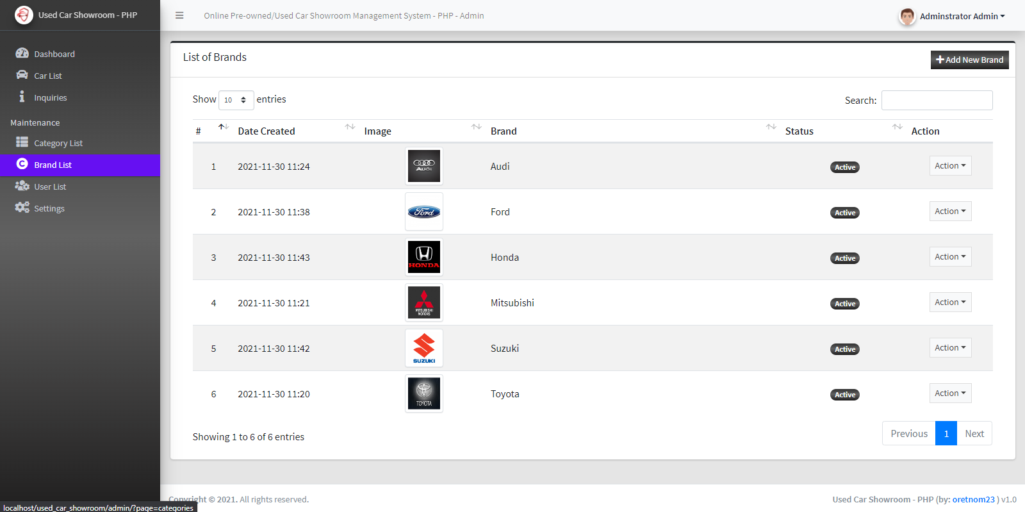Open the Action dropdown for Toyota
The width and height of the screenshot is (1025, 512).
(x=950, y=393)
